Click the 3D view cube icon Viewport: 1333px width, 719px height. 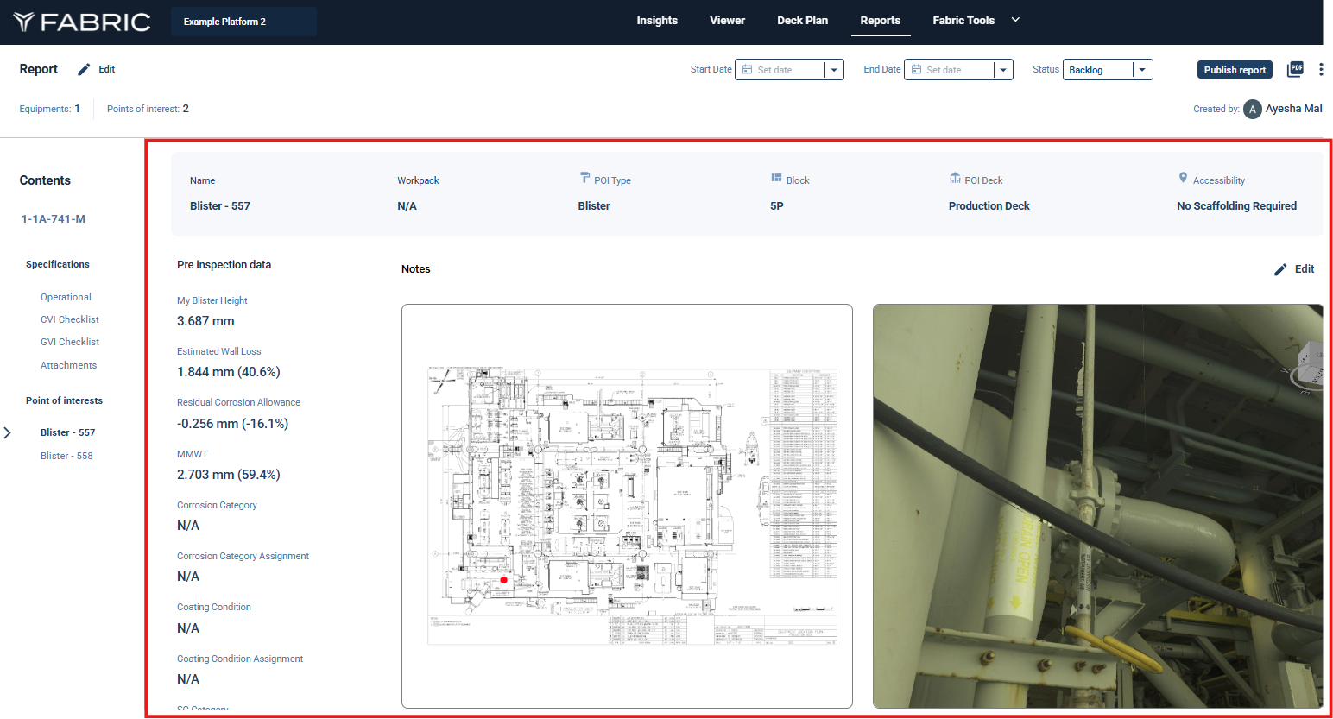pyautogui.click(x=1311, y=361)
